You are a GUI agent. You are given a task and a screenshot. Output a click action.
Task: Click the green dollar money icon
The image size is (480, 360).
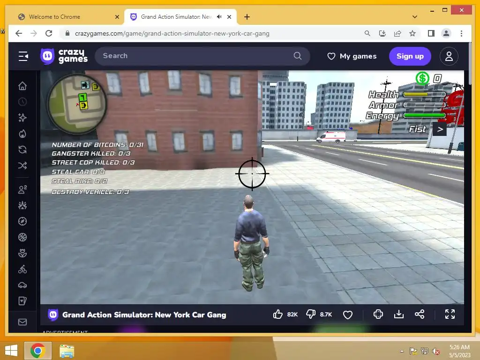422,78
